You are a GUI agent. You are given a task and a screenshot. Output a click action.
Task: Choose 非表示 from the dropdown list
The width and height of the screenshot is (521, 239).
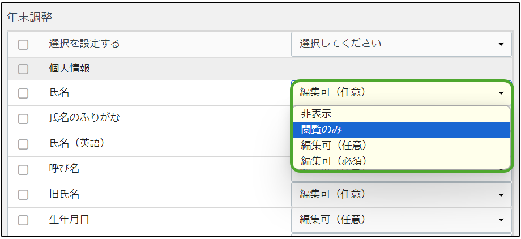[x=402, y=114]
